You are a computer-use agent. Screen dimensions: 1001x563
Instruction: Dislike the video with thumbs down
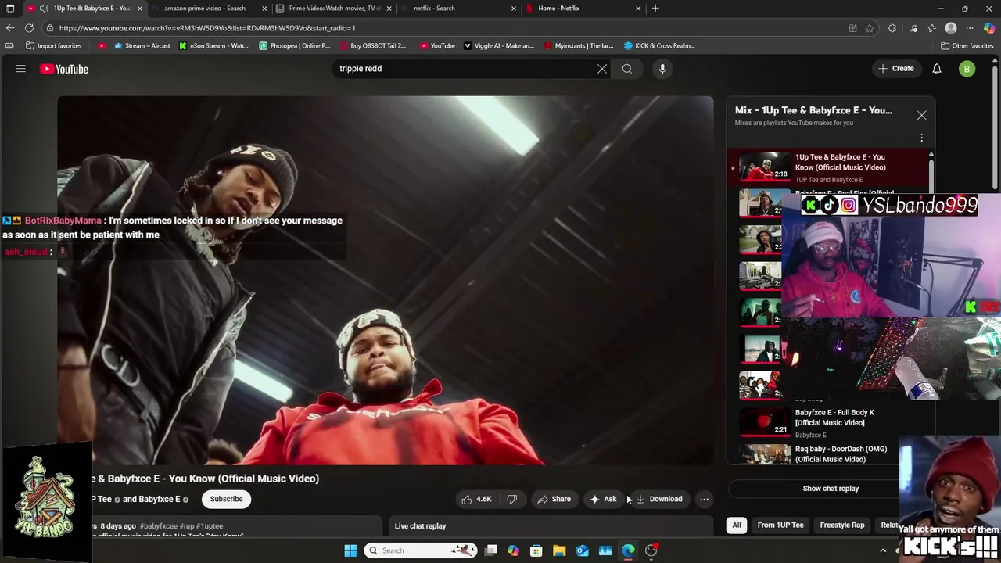pyautogui.click(x=512, y=499)
